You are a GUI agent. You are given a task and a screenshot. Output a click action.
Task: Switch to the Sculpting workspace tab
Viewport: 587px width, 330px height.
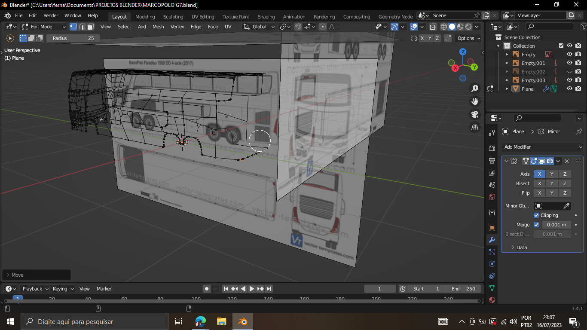click(173, 17)
